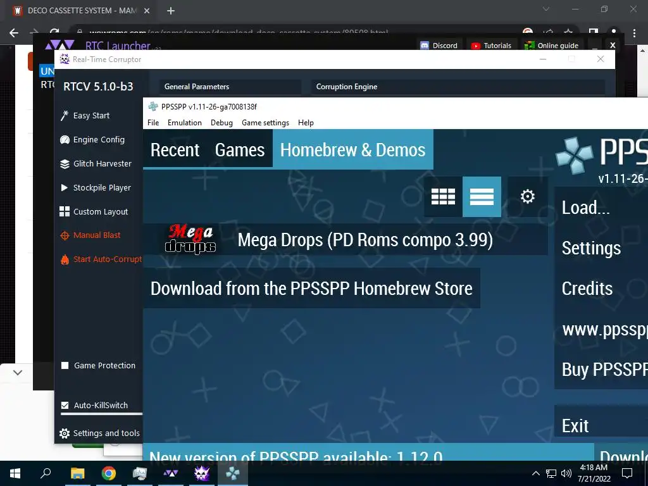
Task: Expand Chrome tab search chevron
Action: click(546, 9)
